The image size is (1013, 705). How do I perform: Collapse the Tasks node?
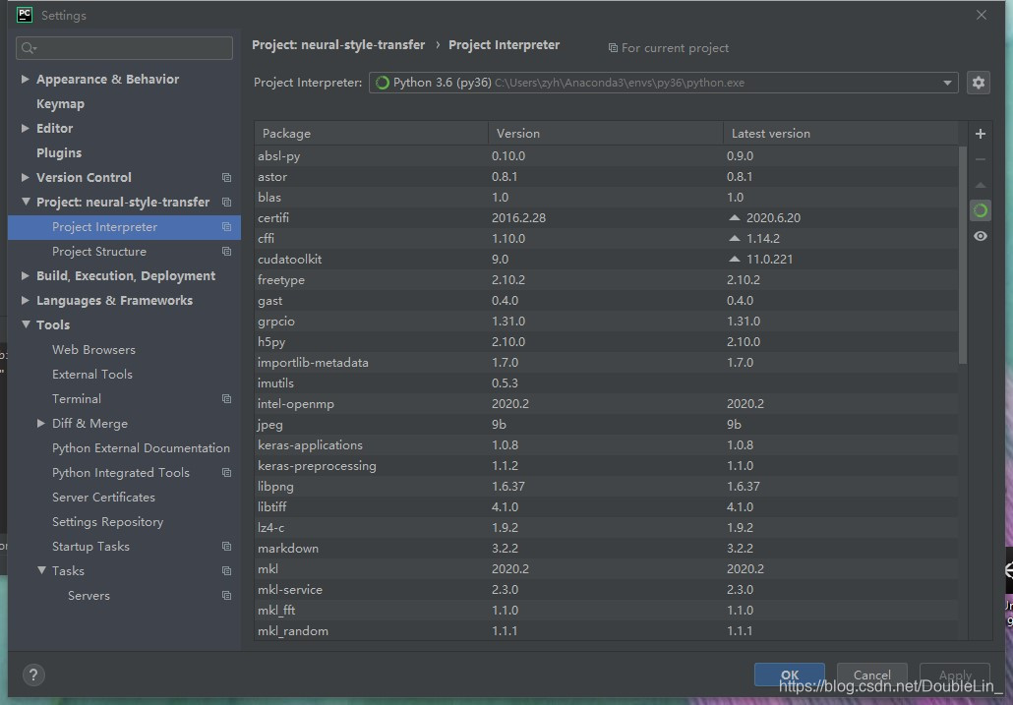coord(40,570)
